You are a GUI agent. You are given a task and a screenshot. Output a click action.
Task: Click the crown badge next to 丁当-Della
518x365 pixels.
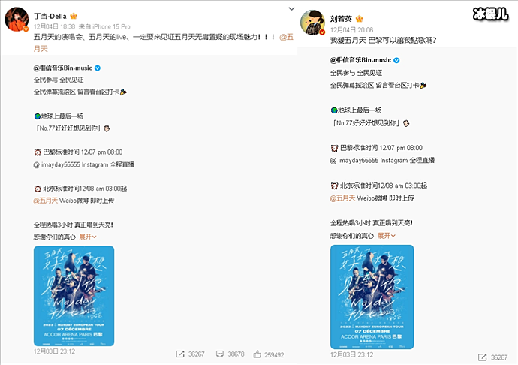click(74, 16)
